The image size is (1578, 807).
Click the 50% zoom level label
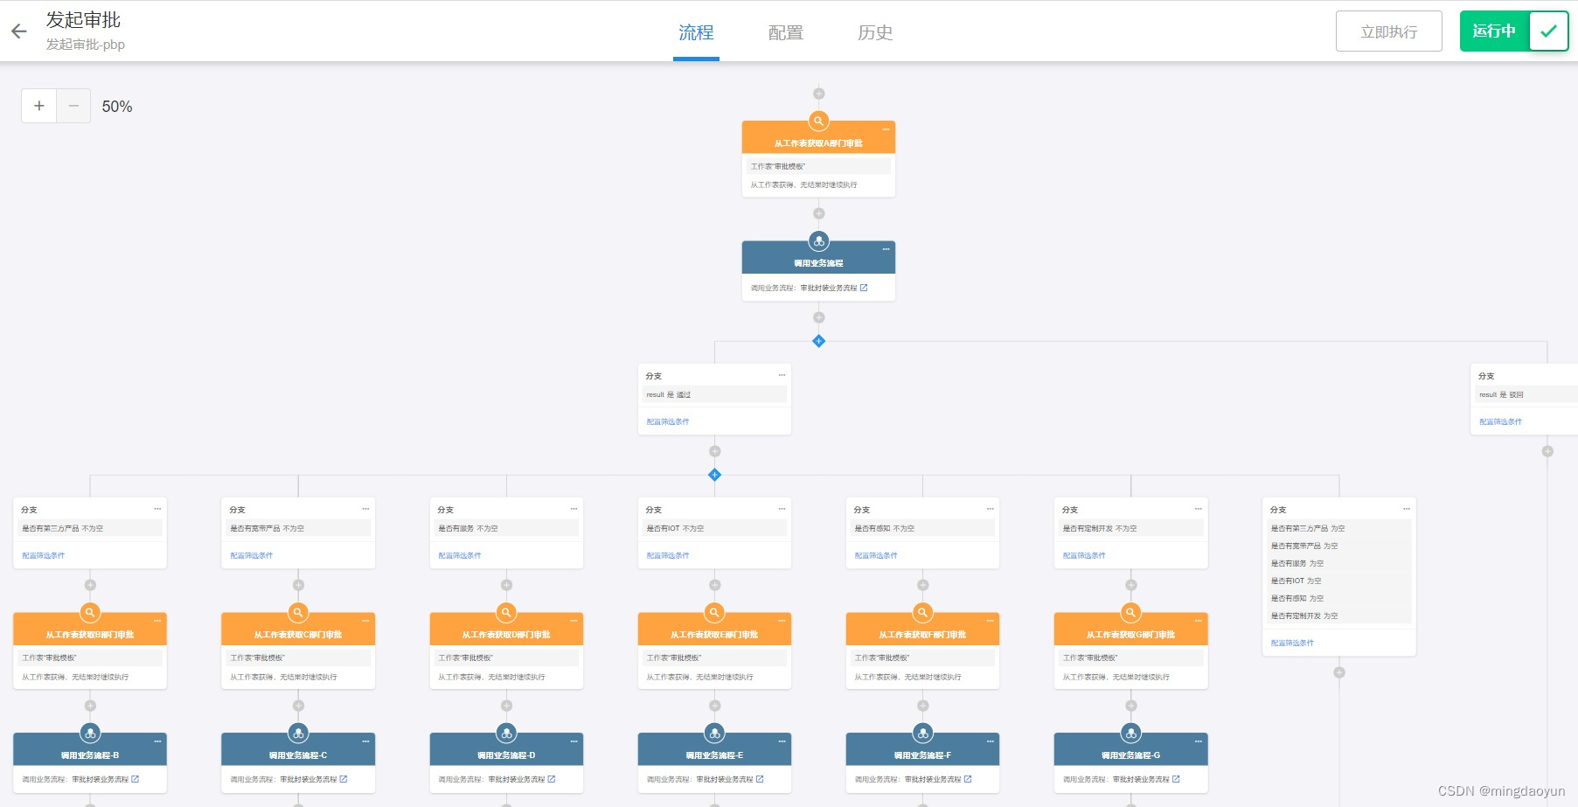(x=117, y=107)
